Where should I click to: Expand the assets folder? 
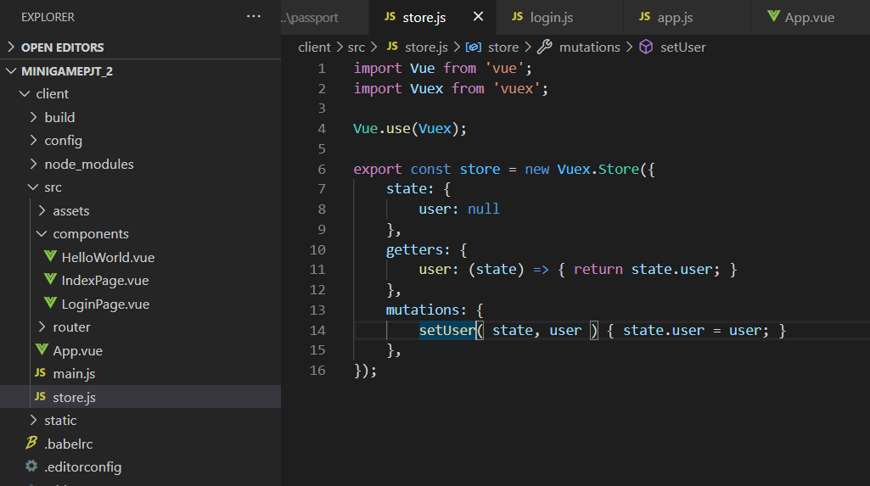point(140,210)
